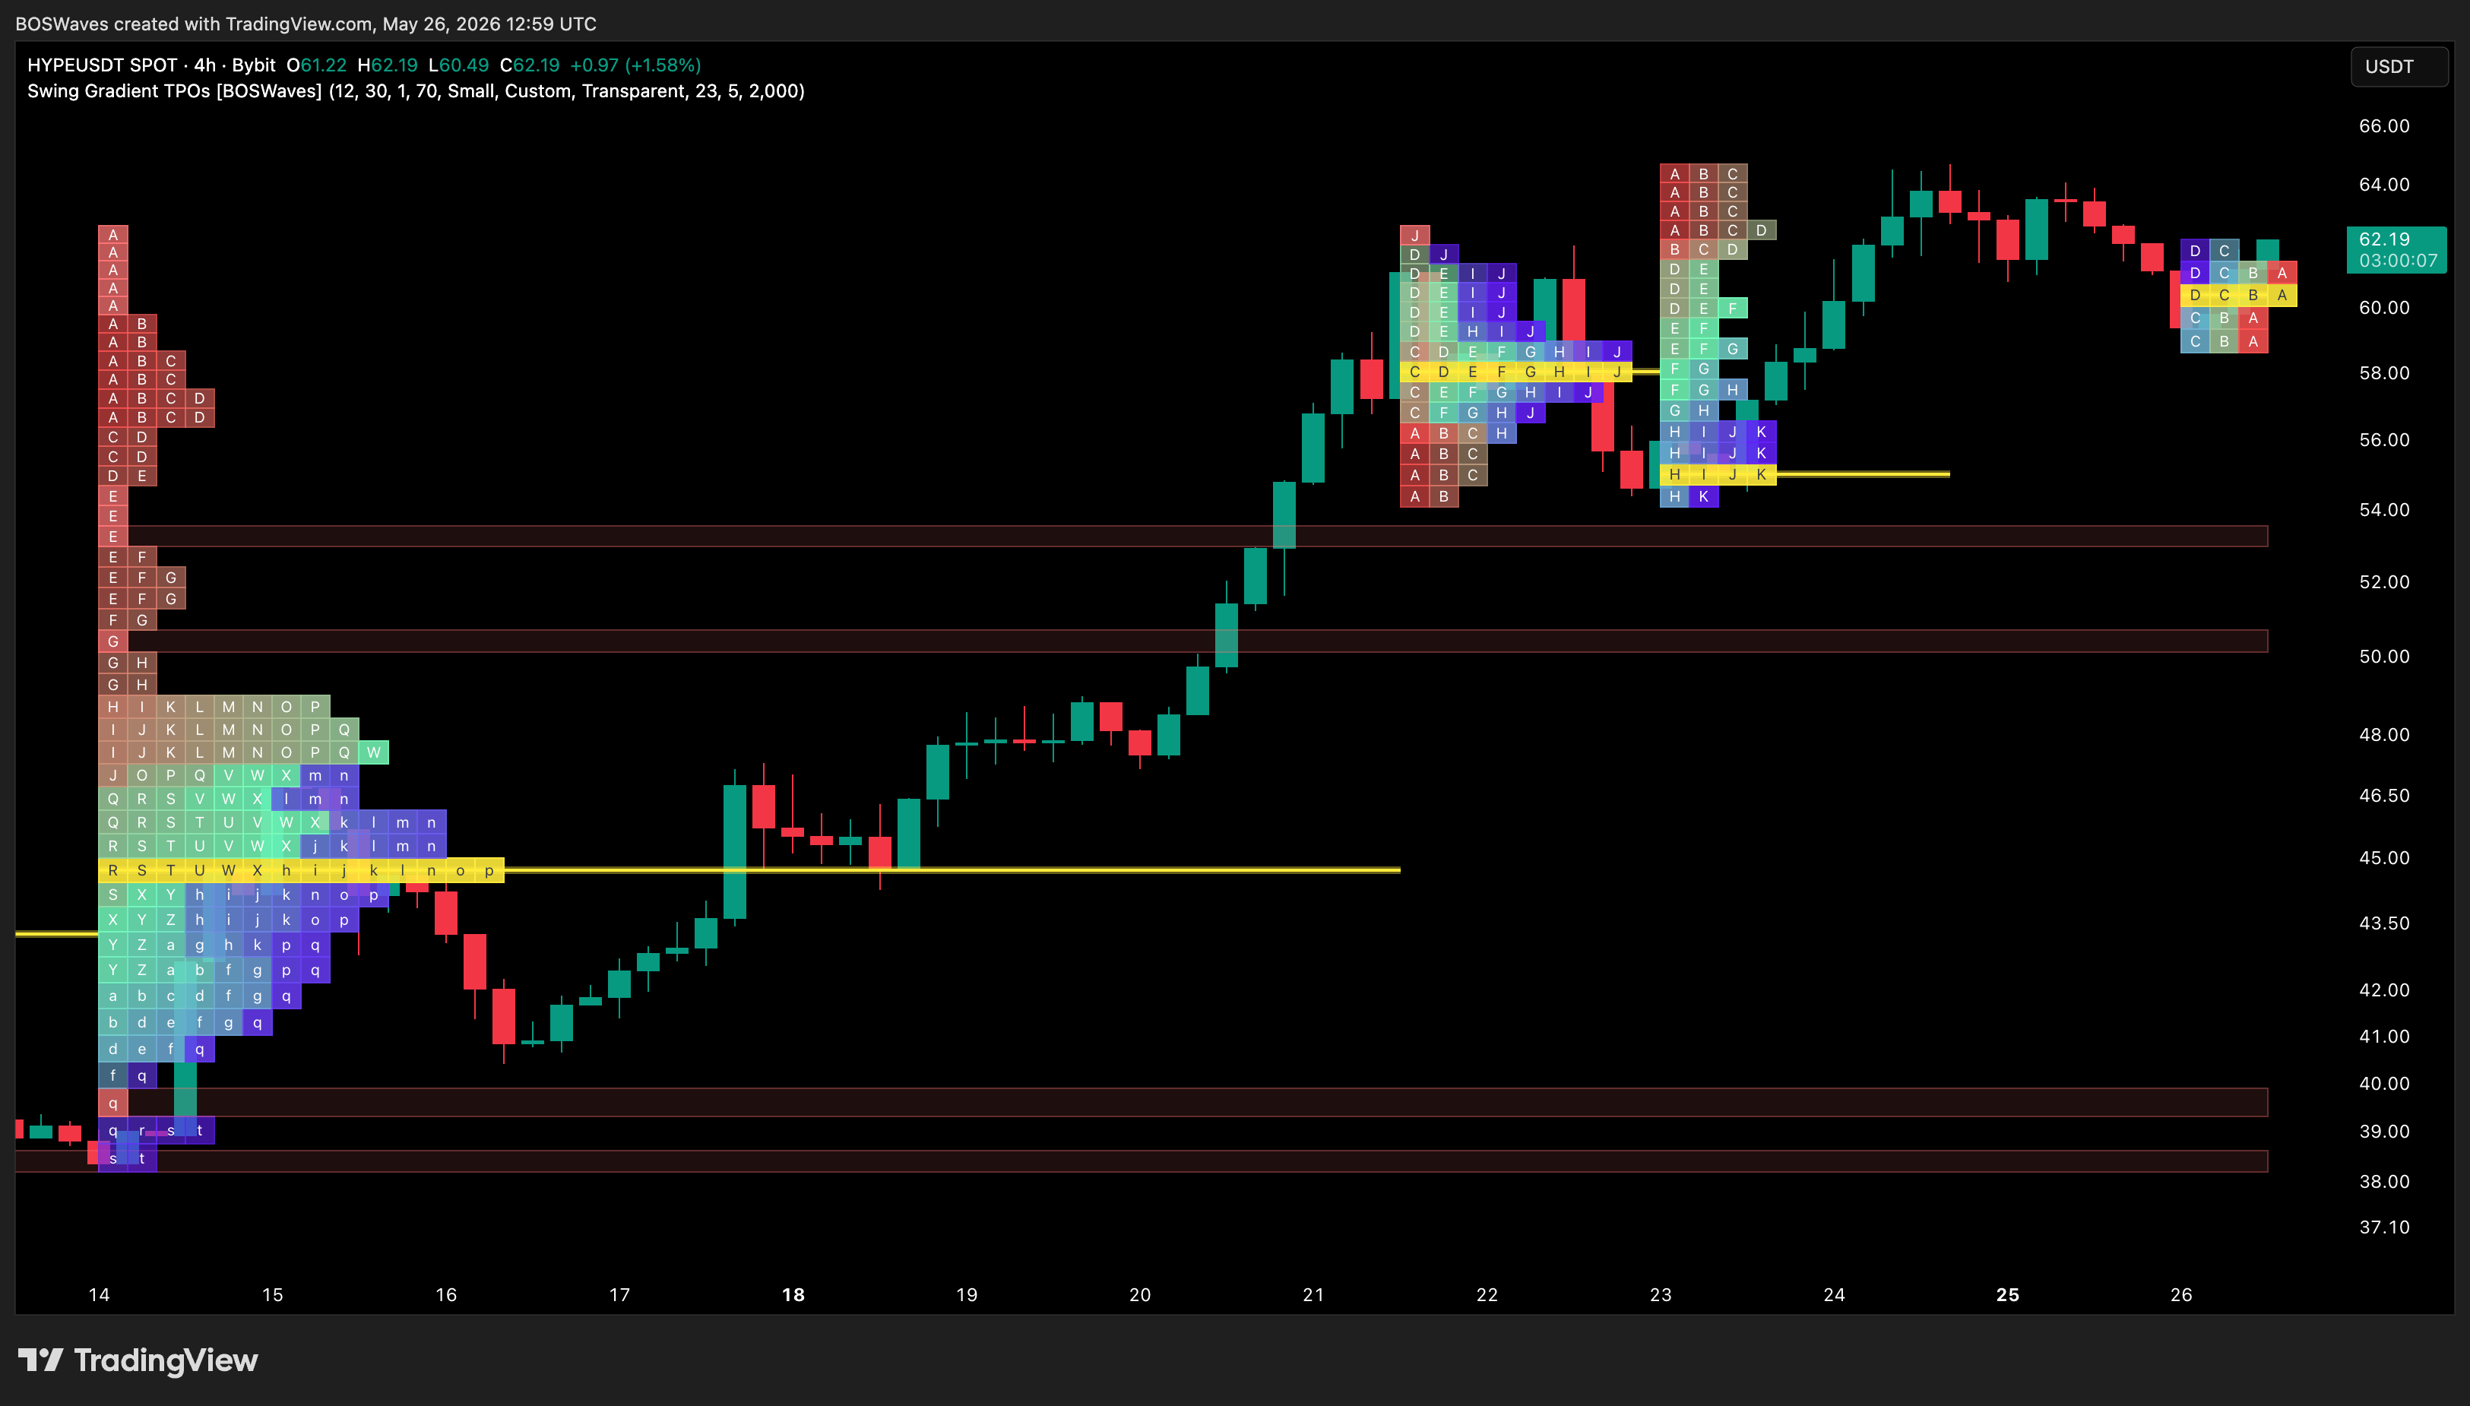Image resolution: width=2470 pixels, height=1406 pixels.
Task: Click the 56.00 price axis label
Action: (2384, 439)
